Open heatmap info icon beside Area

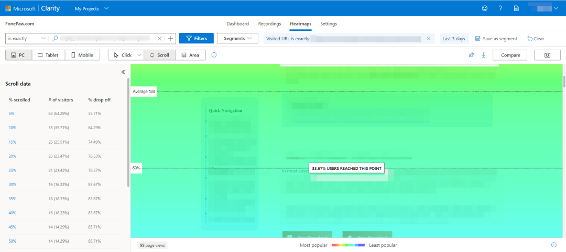[214, 55]
